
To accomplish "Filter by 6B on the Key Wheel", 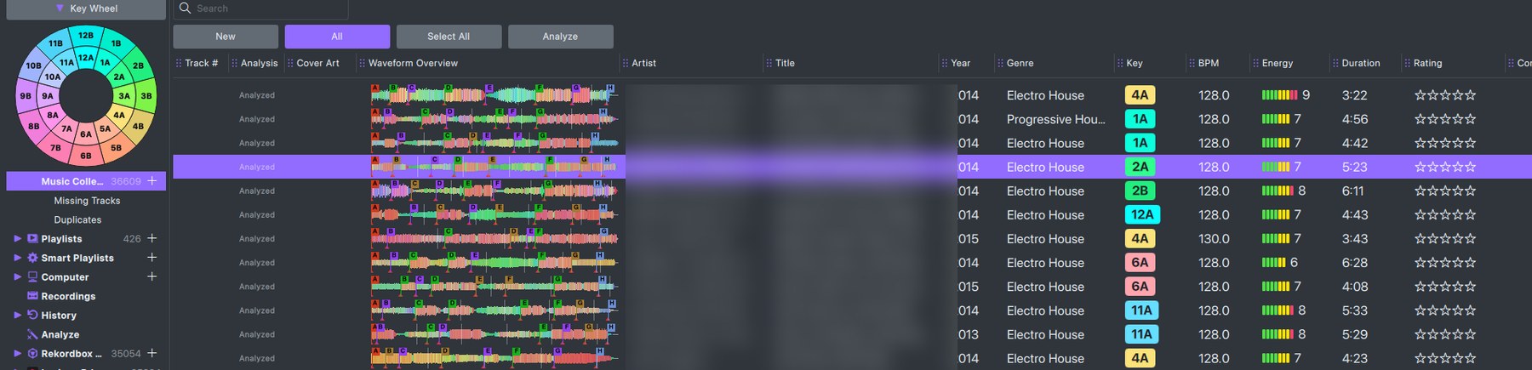I will click(x=86, y=156).
